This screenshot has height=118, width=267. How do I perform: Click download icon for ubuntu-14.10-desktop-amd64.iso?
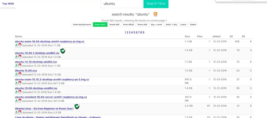point(16,65)
